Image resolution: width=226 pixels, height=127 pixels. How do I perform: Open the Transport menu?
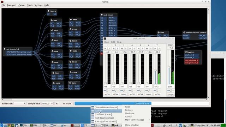click(12, 5)
